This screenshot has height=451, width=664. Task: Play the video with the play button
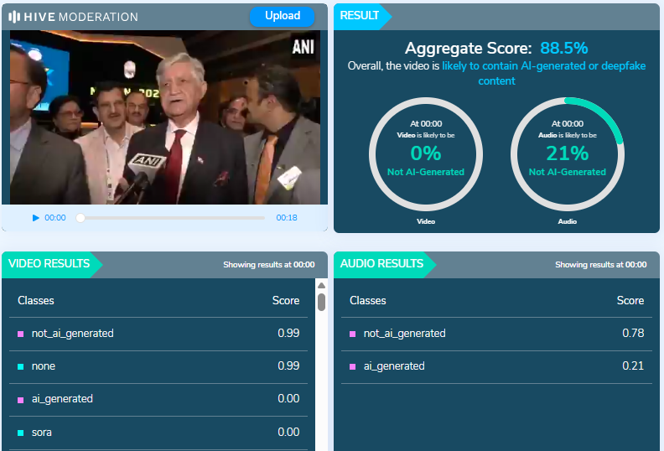coord(36,218)
